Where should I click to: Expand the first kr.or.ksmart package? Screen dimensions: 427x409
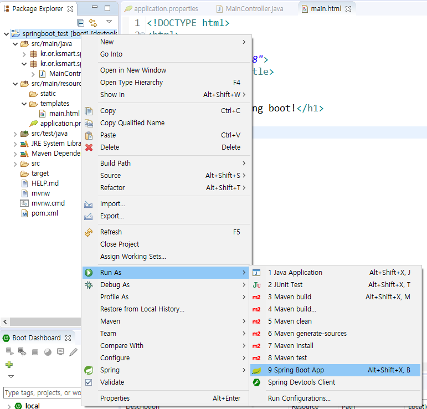point(24,54)
